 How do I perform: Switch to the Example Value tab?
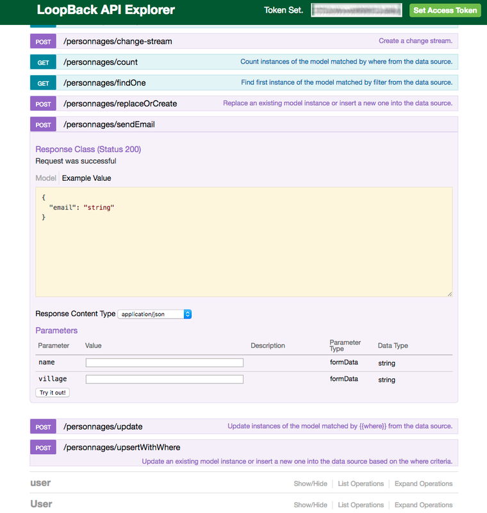click(87, 178)
